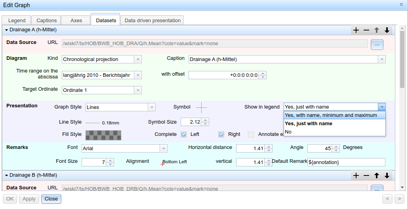Collapse the Drainage B (h-Mittel) section
408x210 pixels.
click(7, 176)
